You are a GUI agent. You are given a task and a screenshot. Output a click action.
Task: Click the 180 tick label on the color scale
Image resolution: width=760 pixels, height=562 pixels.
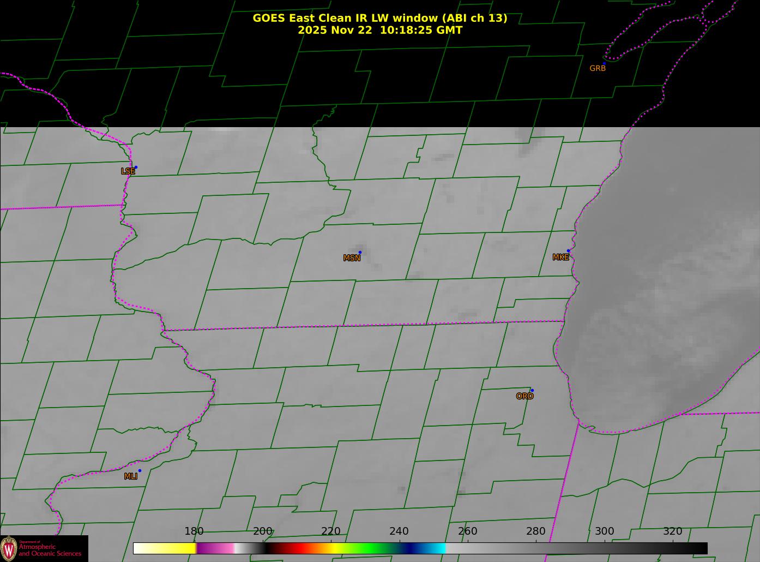(194, 531)
